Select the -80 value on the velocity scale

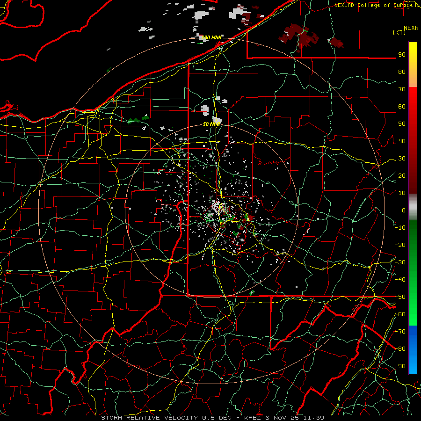pos(400,349)
